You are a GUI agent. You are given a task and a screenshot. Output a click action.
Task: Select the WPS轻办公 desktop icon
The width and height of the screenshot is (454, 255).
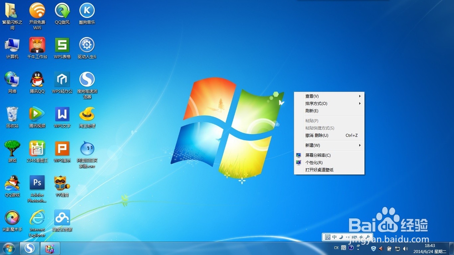click(62, 79)
